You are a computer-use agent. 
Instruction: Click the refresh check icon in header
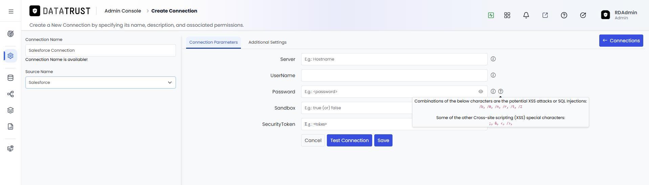583,15
